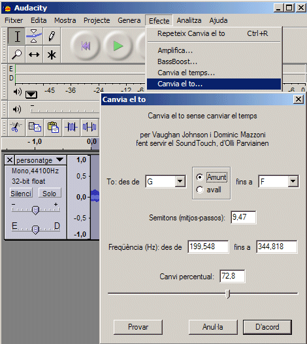
Task: Click the Cut scissors icon
Action: (16, 127)
